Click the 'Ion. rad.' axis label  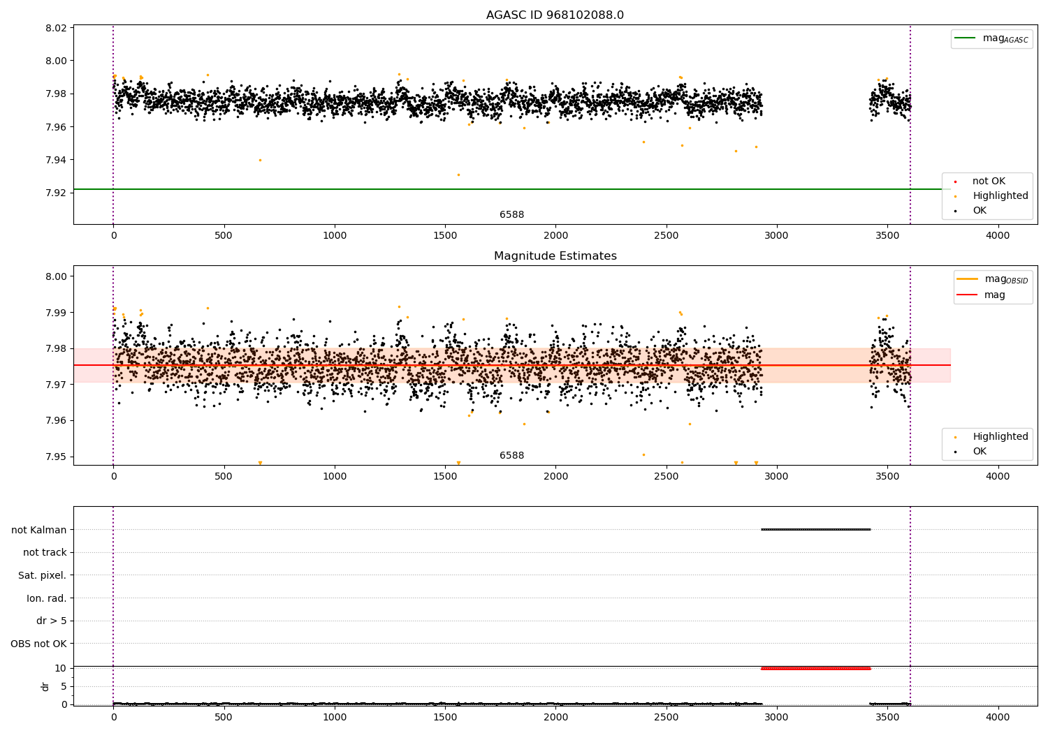click(x=47, y=598)
